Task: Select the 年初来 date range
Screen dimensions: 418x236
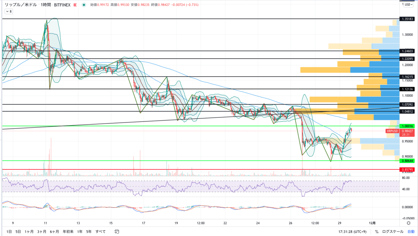Action: point(68,232)
